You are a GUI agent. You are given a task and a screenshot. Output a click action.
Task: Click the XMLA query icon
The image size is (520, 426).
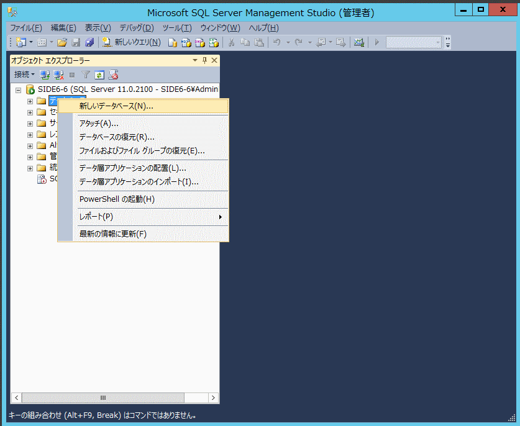[214, 42]
